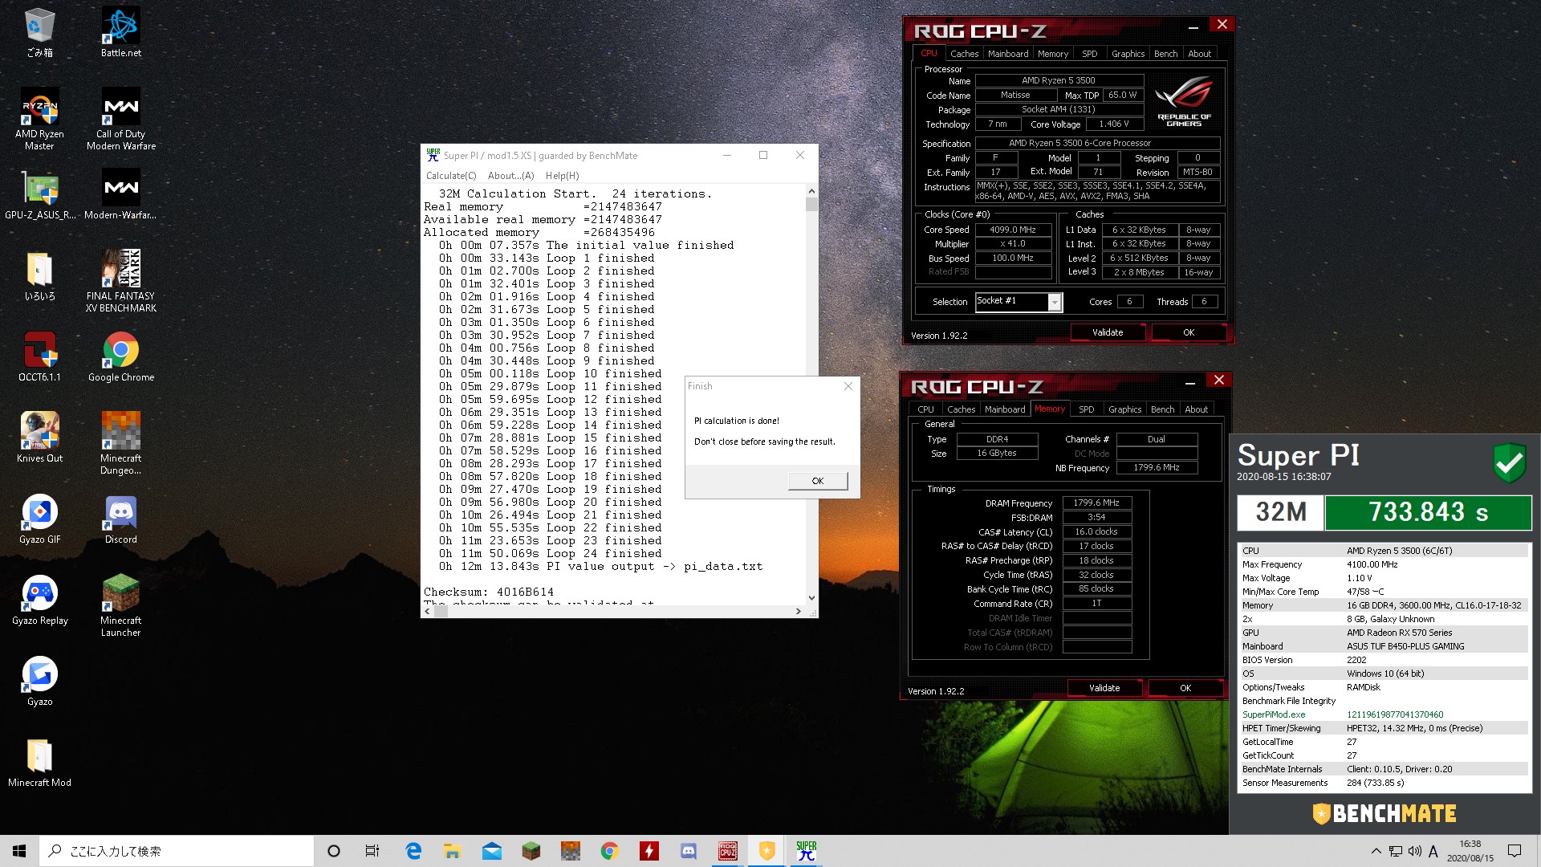Click the taskbar clock showing 16:38
Viewport: 1541px width, 867px height.
point(1470,851)
